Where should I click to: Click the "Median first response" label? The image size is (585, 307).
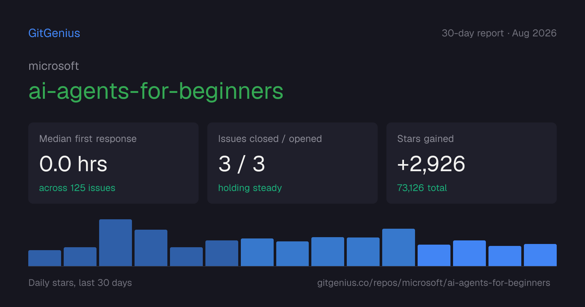point(88,139)
